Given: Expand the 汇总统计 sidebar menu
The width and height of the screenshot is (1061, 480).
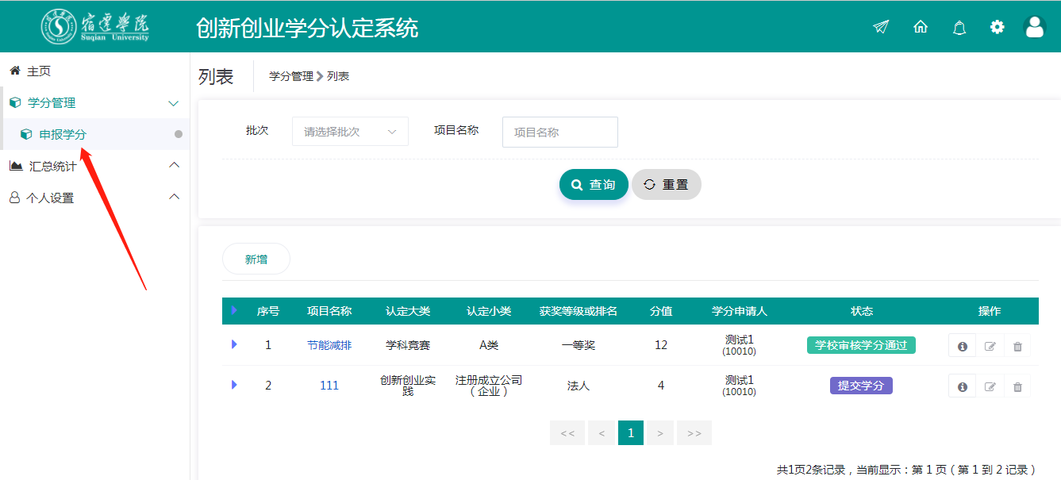Looking at the screenshot, I should click(52, 166).
